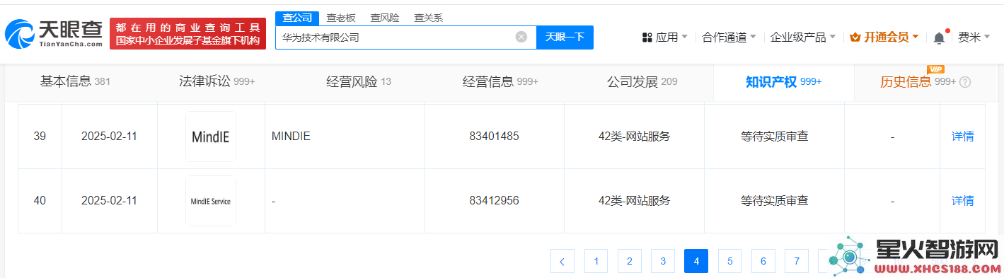The width and height of the screenshot is (1004, 278).
Task: Switch to the 基本信息 tab
Action: [75, 81]
